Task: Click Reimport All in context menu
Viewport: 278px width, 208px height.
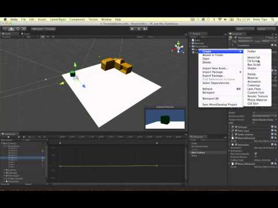Action: click(210, 98)
